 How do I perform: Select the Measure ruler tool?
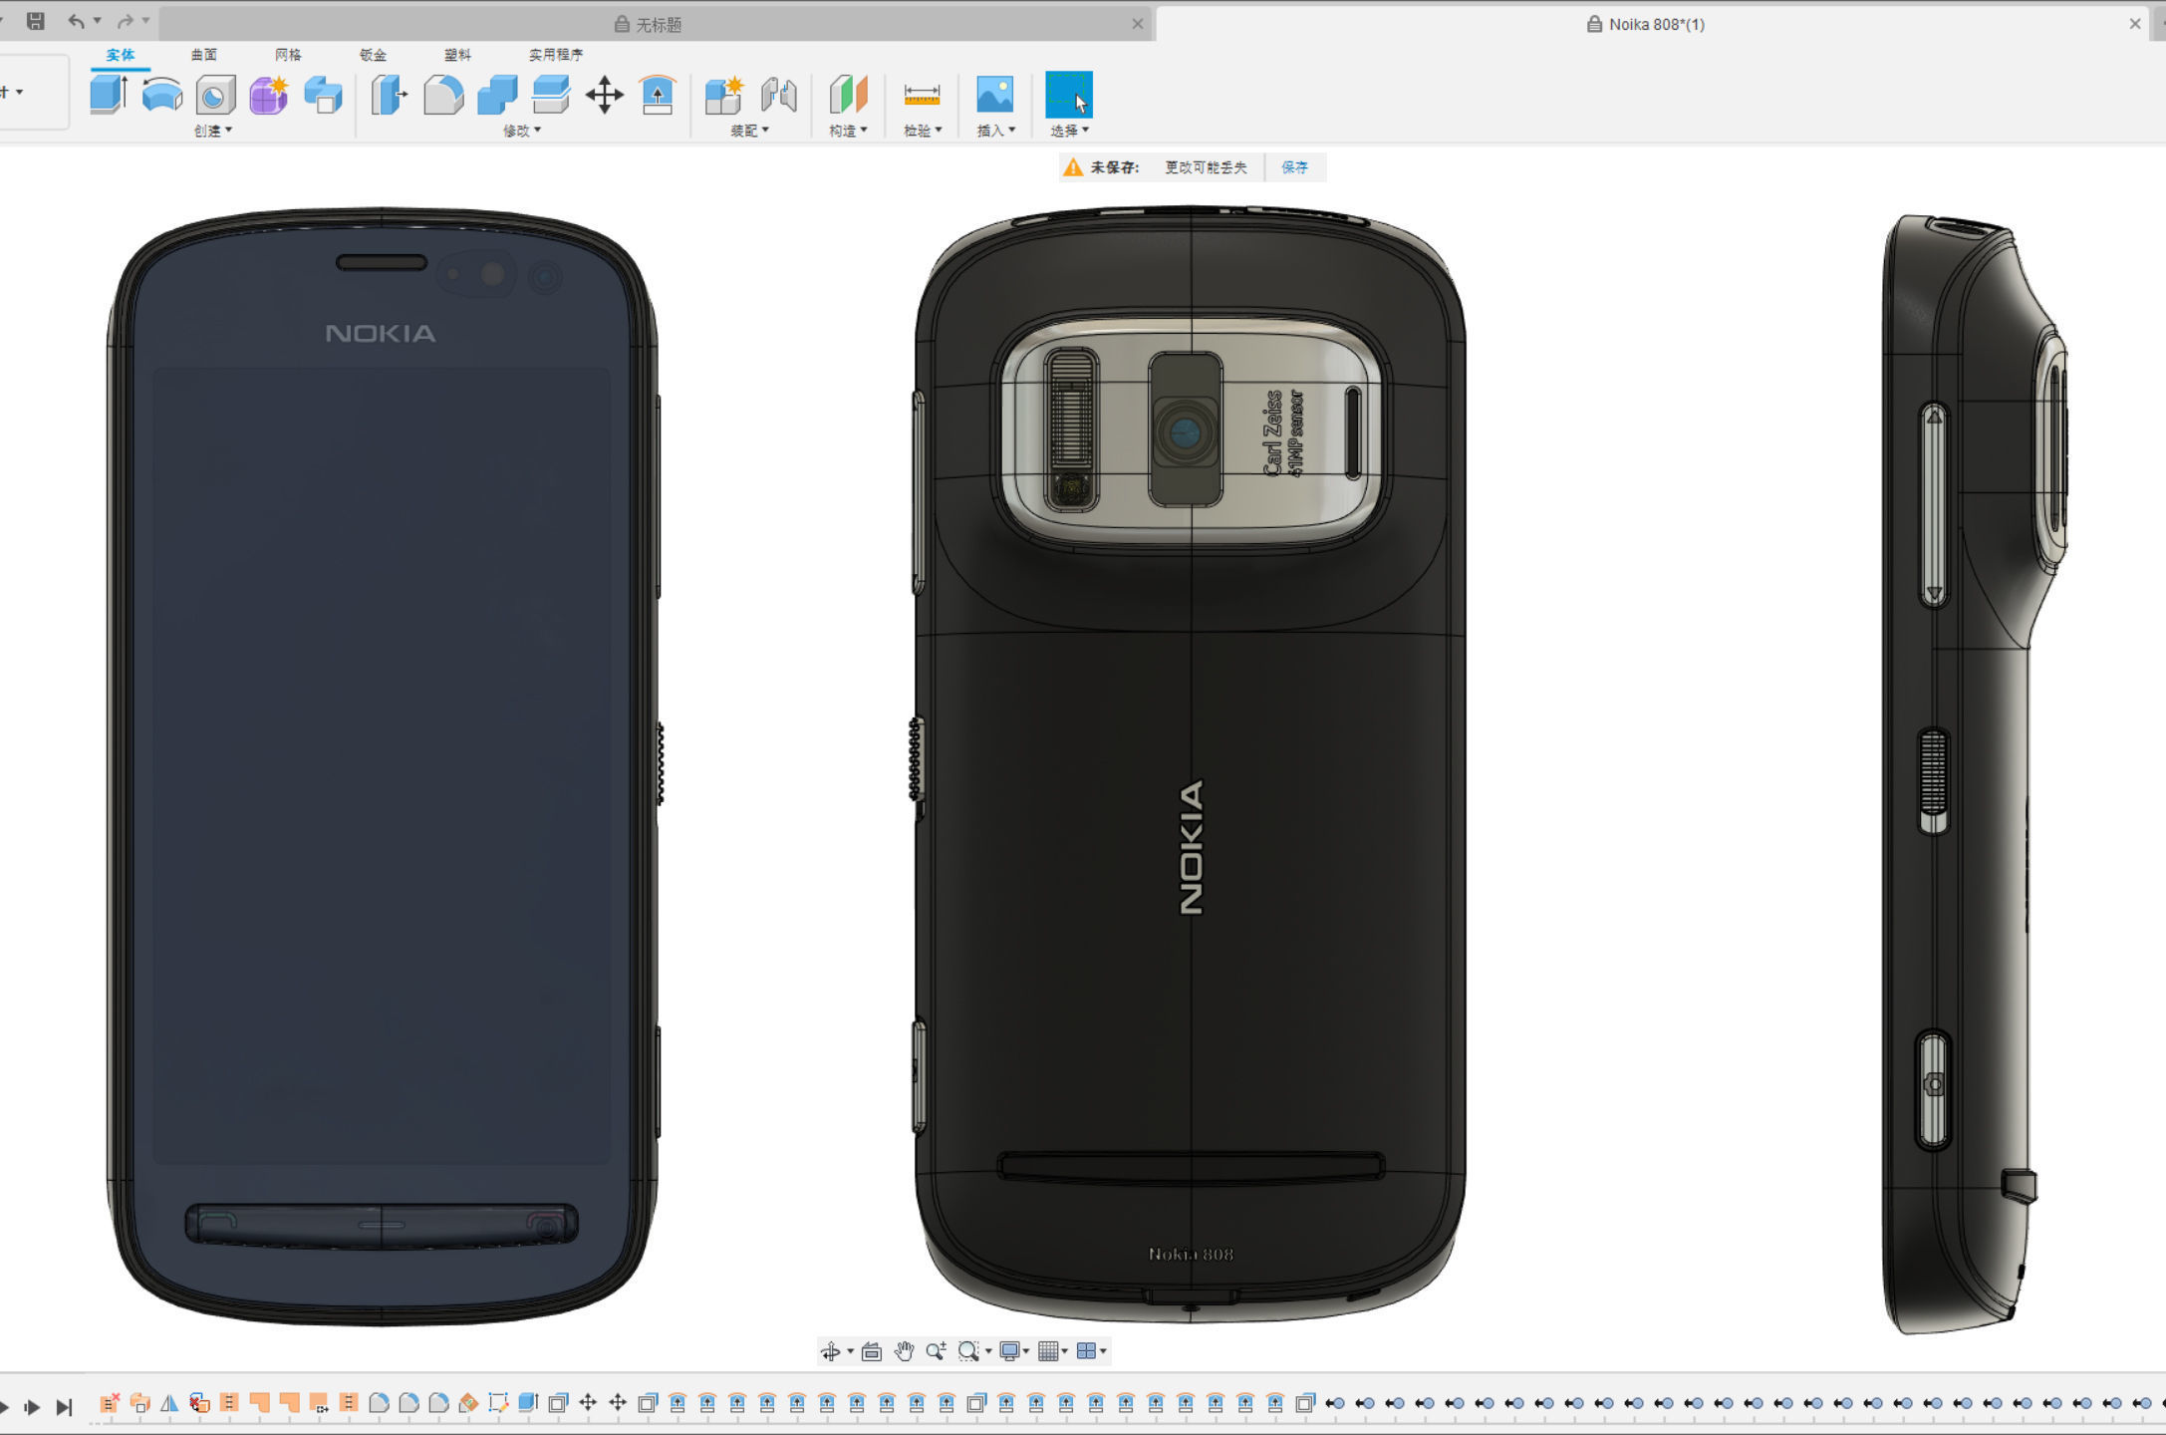coord(922,95)
